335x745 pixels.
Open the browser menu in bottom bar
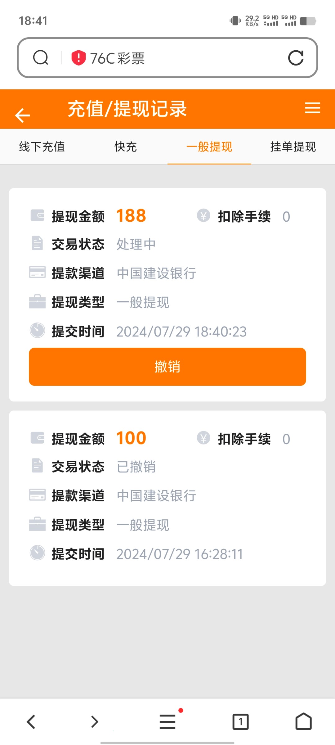167,721
